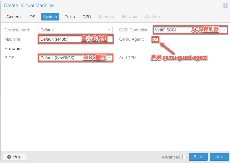Open the Network tab
230x163 pixels.
click(x=130, y=17)
